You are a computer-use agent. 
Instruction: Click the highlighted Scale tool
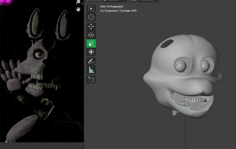(91, 43)
